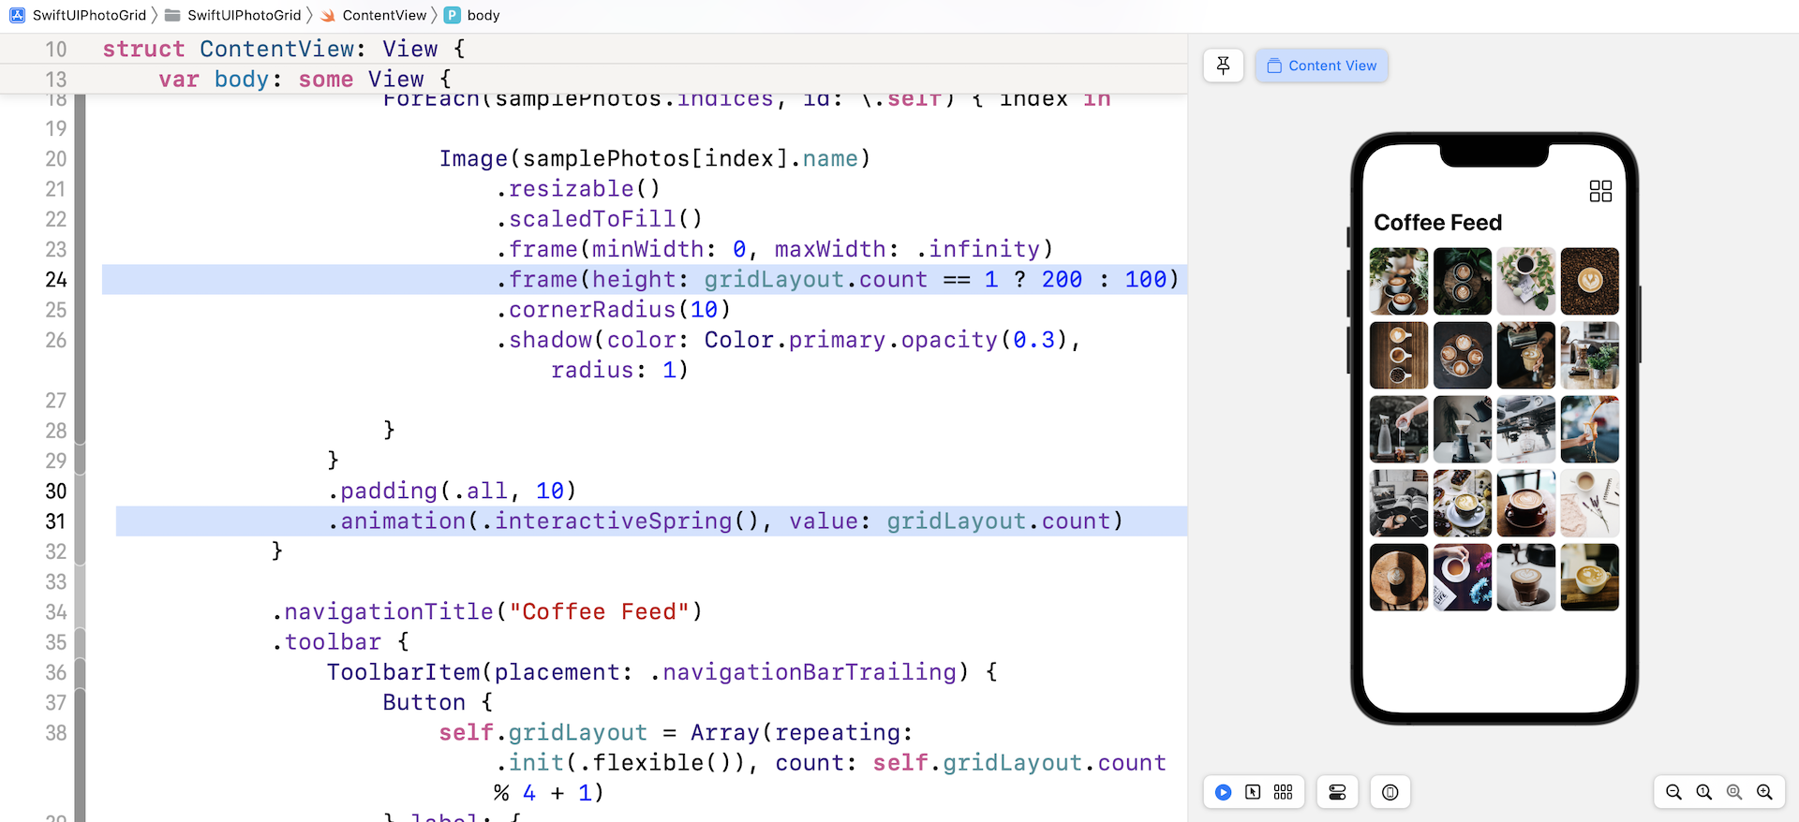Open SwiftUIPhotoGrid folder breadcrumb

tap(244, 15)
